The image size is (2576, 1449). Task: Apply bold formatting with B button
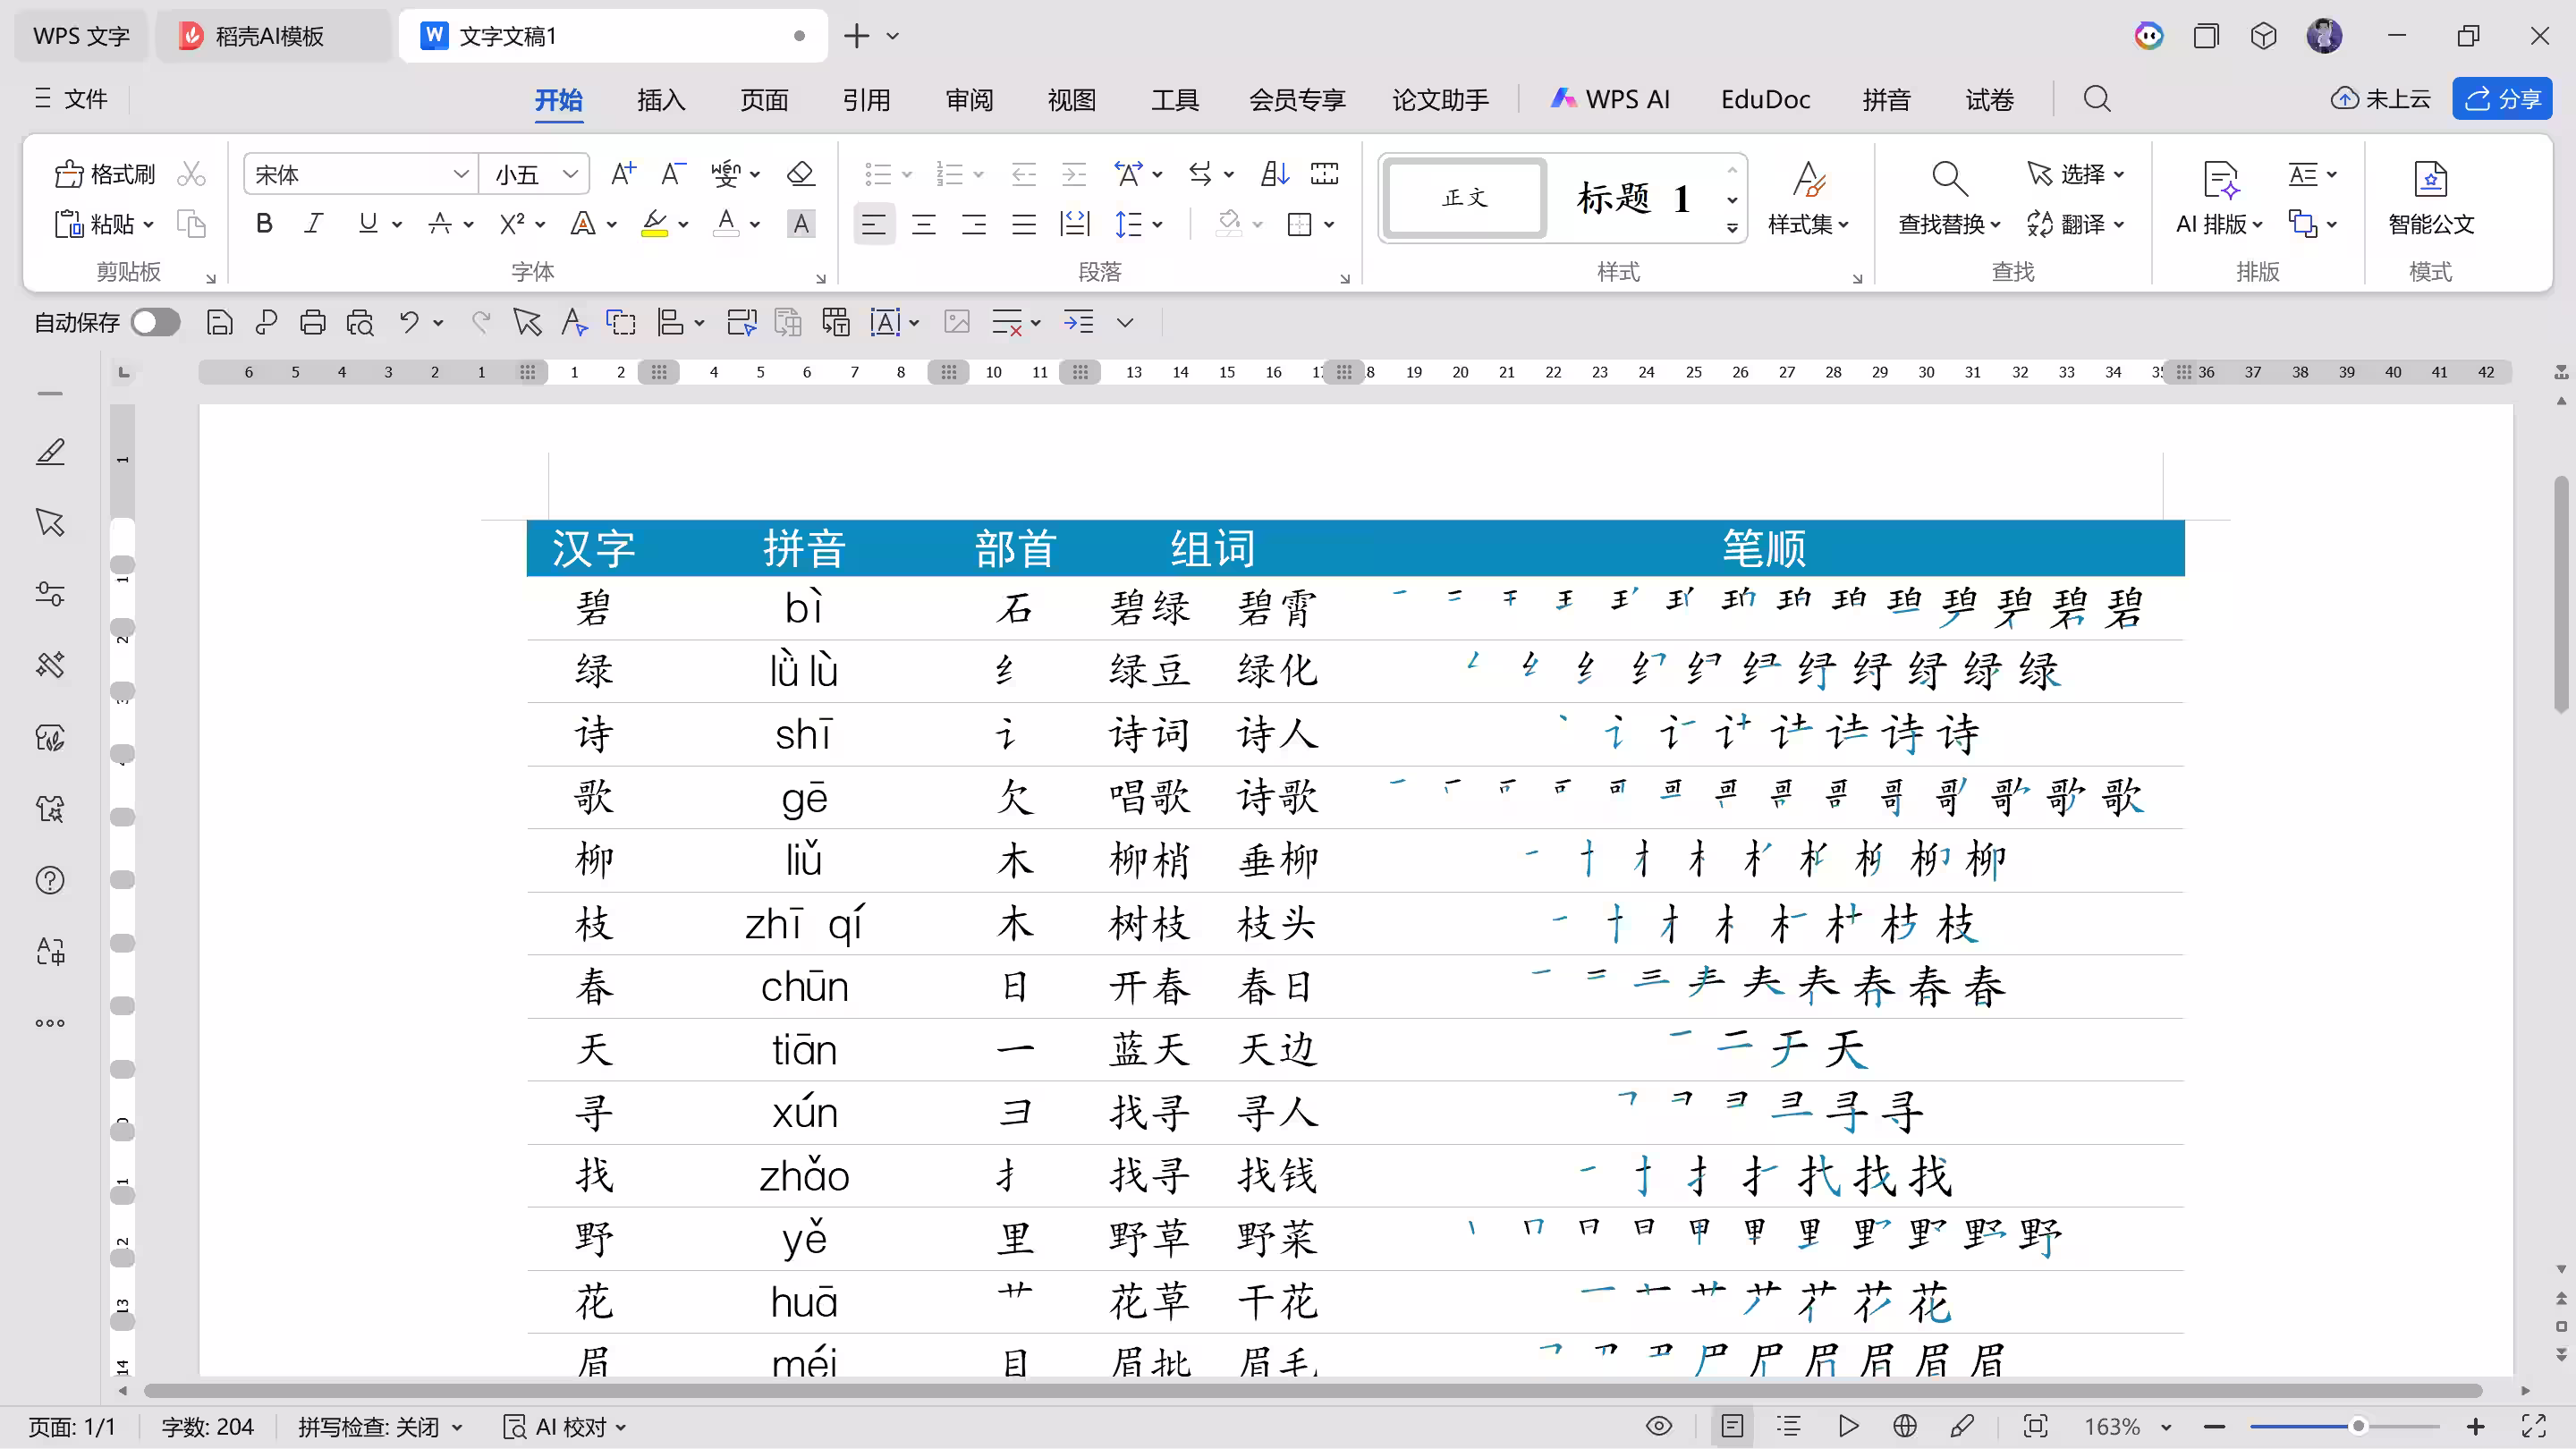tap(264, 224)
